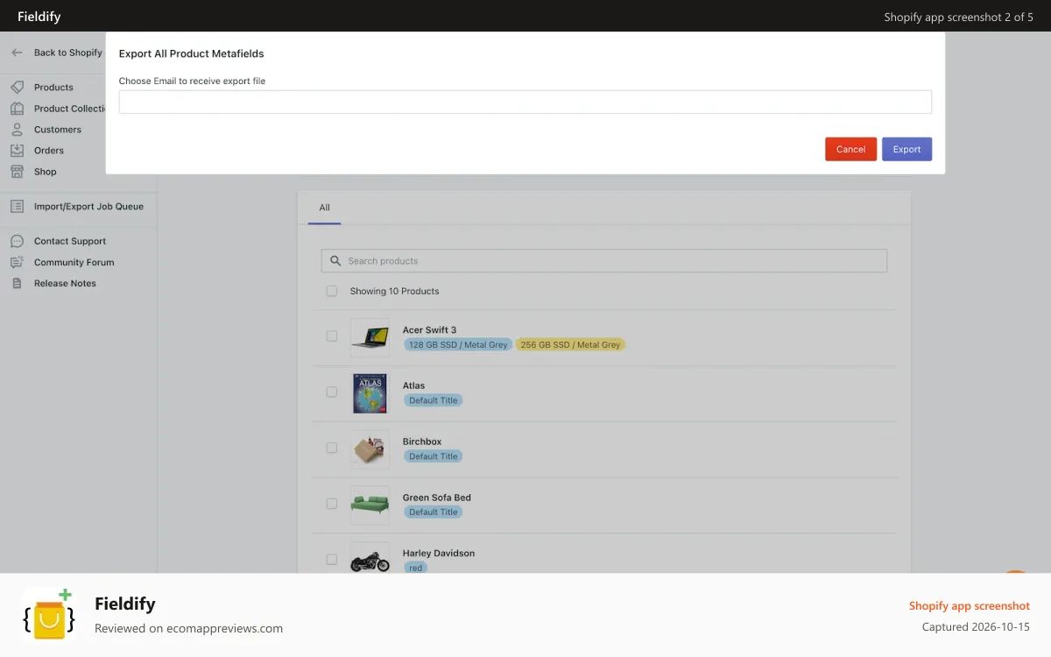The height and width of the screenshot is (657, 1051).
Task: Open the Green Sofa Bed thumbnail
Action: click(x=370, y=505)
